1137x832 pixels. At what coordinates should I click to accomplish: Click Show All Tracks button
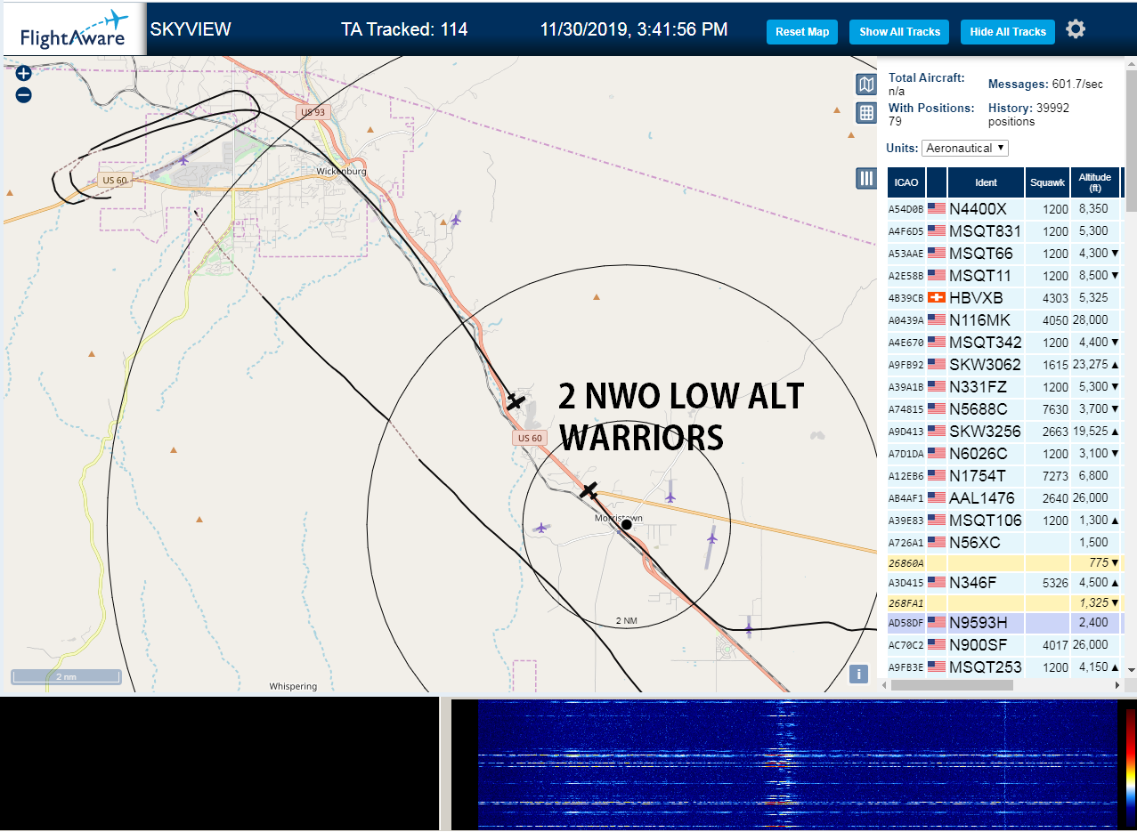[x=899, y=32]
